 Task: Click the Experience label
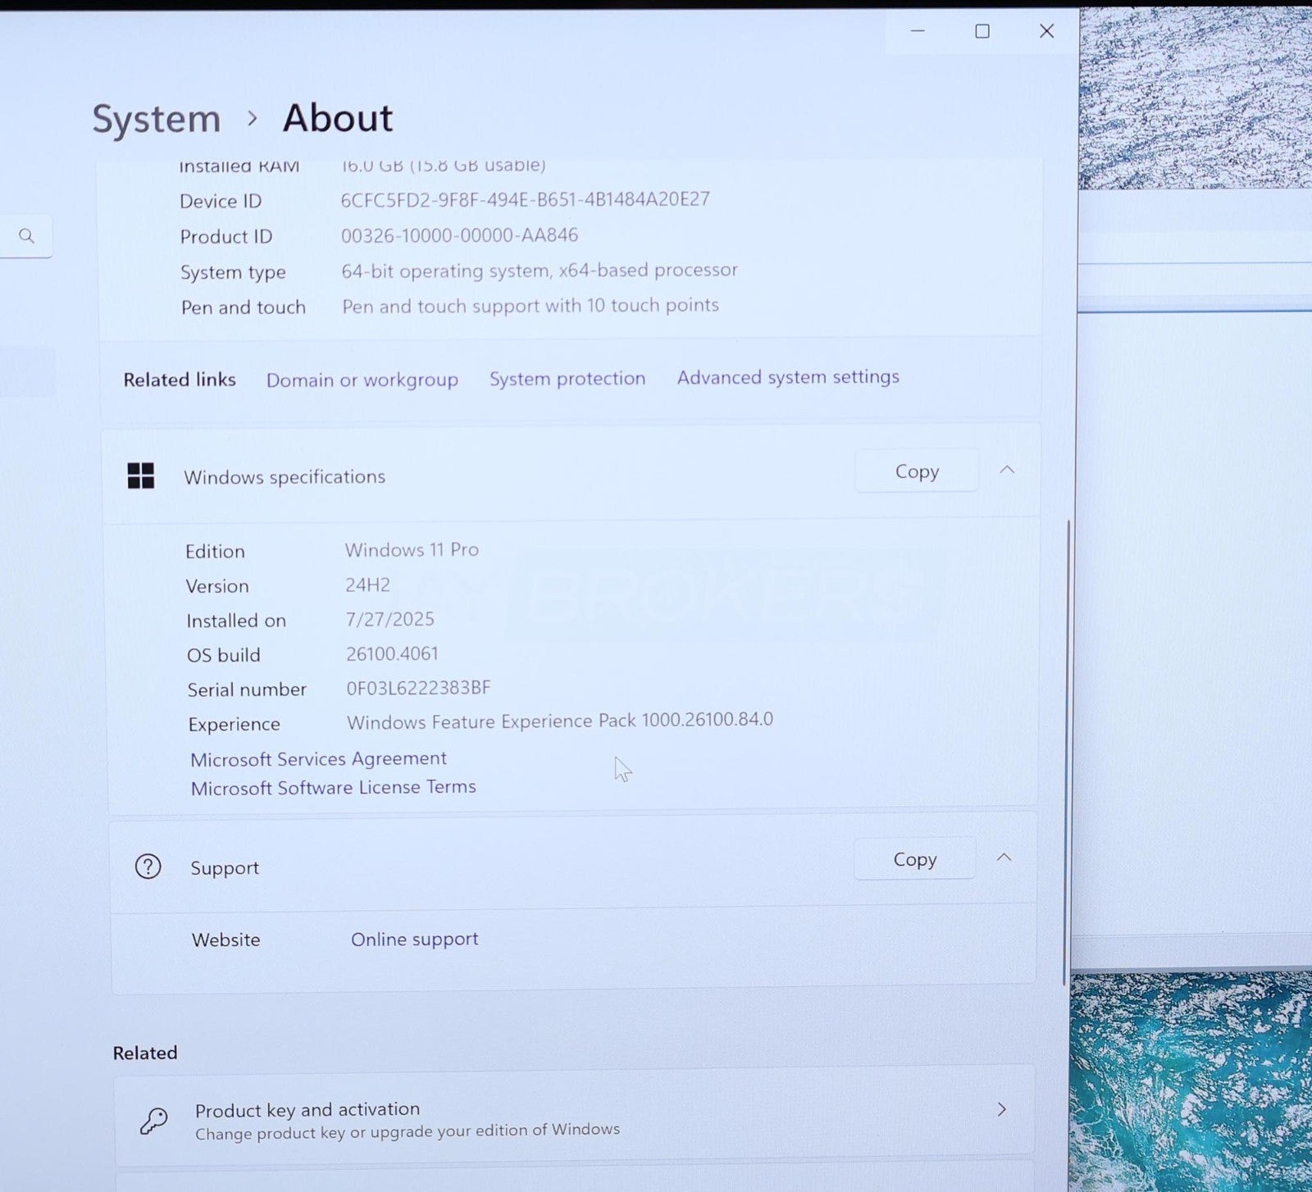click(x=234, y=724)
